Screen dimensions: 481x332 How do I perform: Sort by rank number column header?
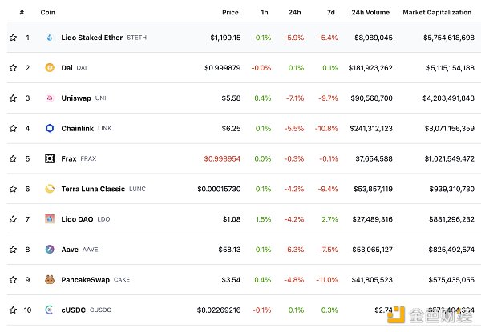pyautogui.click(x=22, y=13)
